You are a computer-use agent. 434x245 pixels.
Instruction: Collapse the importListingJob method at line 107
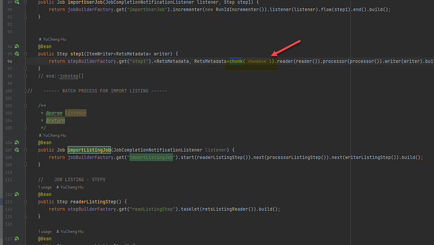click(x=25, y=150)
